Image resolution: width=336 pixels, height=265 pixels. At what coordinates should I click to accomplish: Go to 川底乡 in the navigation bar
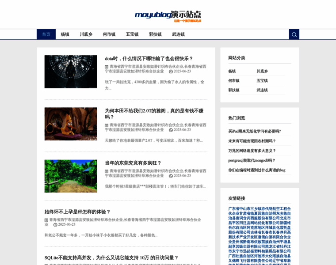pyautogui.click(x=86, y=34)
